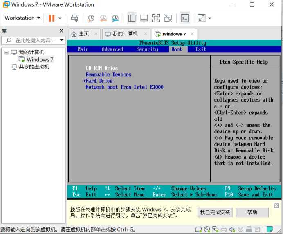The height and width of the screenshot is (234, 283).
Task: Click the sound card status icon
Action: (232, 230)
